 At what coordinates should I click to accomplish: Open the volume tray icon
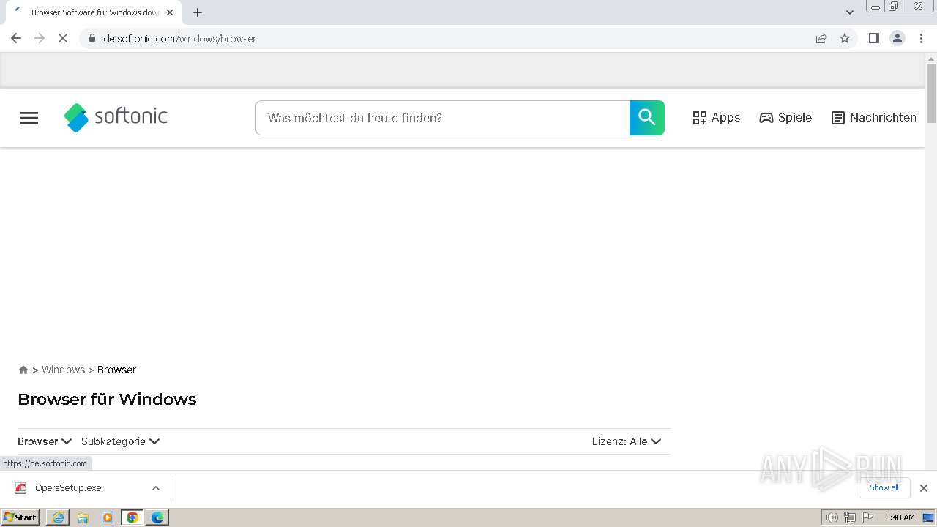(832, 517)
